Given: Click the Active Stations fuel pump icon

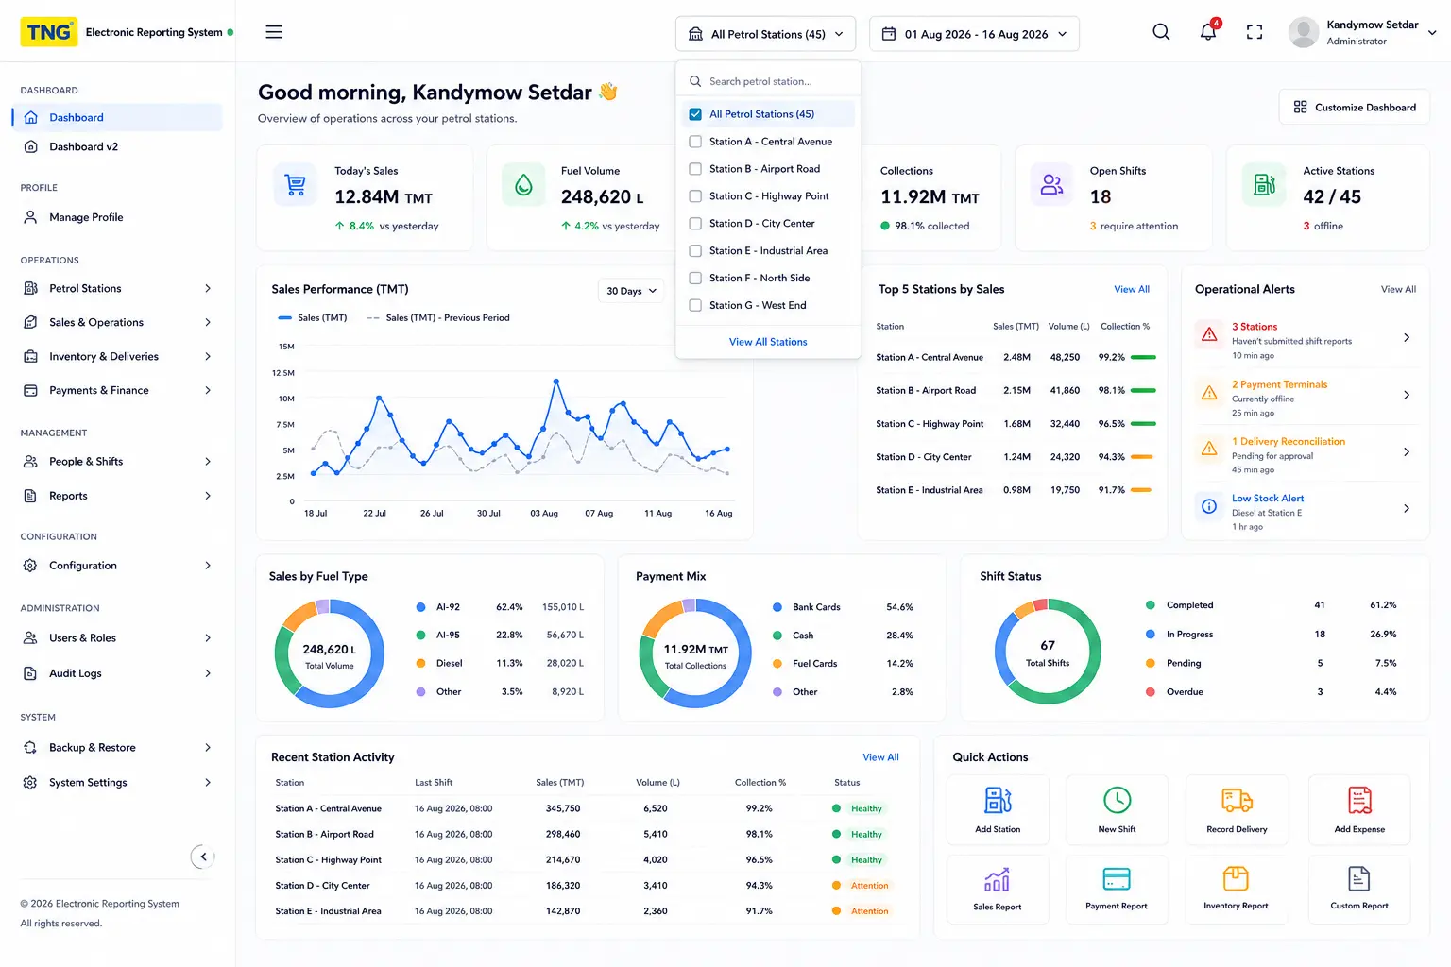Looking at the screenshot, I should coord(1264,185).
